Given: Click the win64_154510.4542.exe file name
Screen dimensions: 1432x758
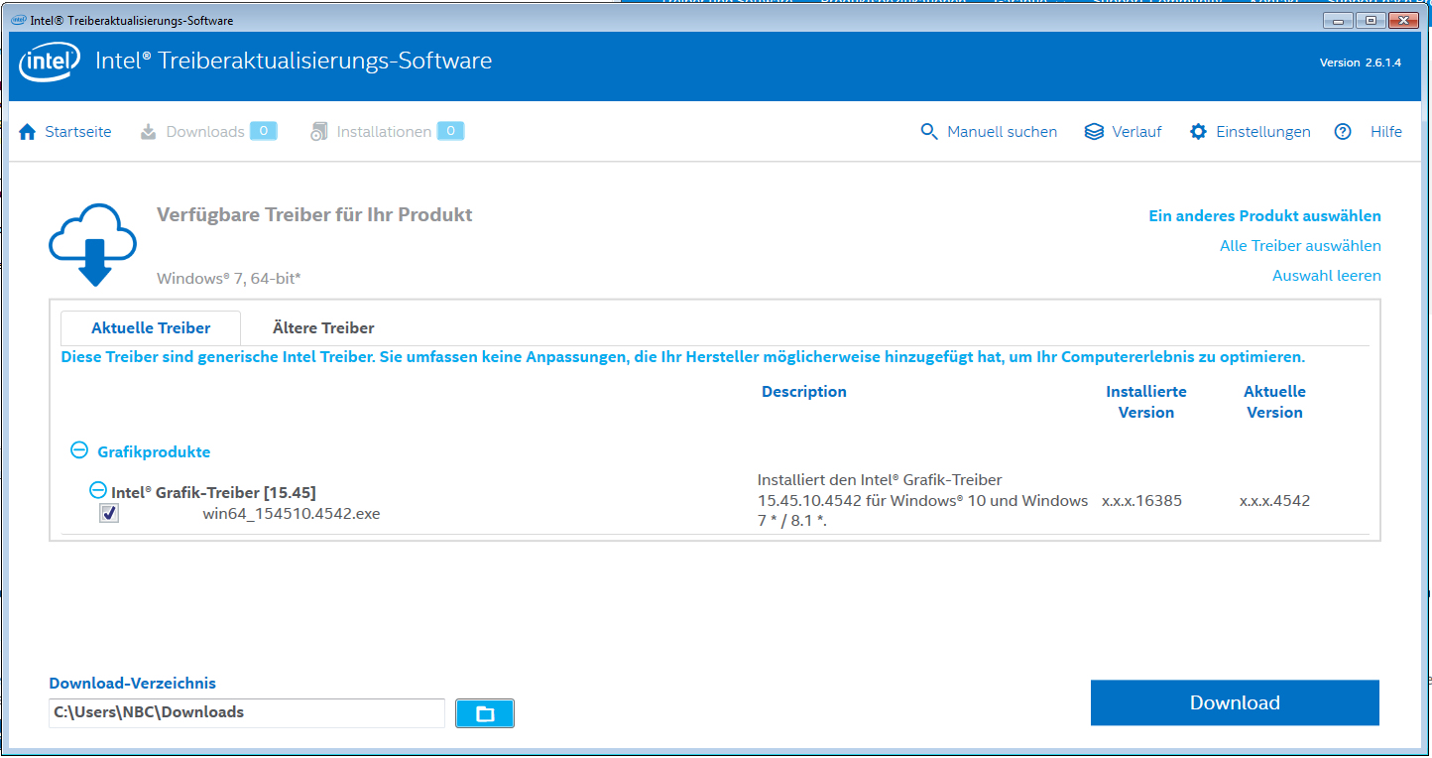Looking at the screenshot, I should 292,514.
